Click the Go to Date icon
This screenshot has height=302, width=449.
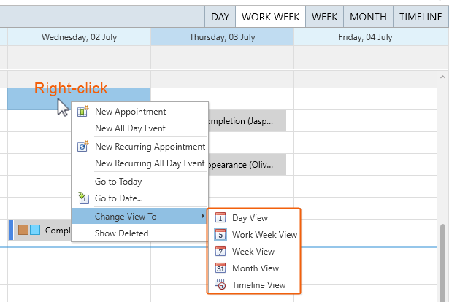83,198
